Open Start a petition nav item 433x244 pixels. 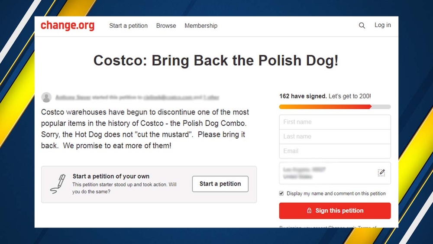click(128, 26)
